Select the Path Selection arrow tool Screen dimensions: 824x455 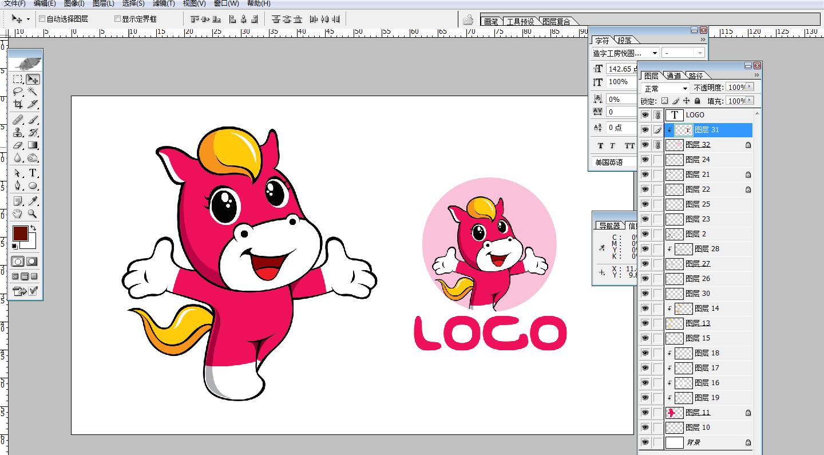point(18,173)
